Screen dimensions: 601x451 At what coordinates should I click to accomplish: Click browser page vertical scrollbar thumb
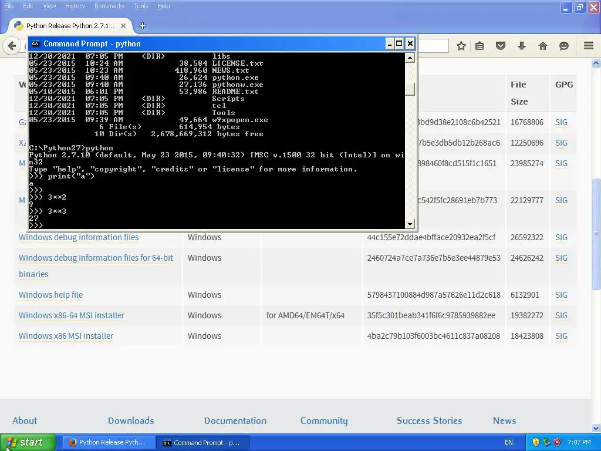(596, 234)
